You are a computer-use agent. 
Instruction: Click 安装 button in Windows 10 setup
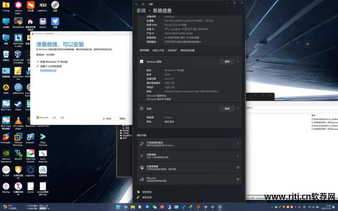[122, 119]
